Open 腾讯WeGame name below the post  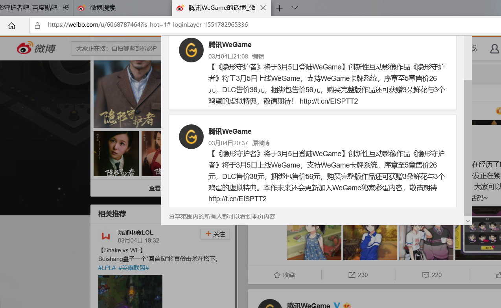pos(309,305)
